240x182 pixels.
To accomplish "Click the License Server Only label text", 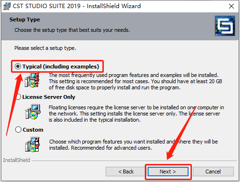I will coord(49,97).
